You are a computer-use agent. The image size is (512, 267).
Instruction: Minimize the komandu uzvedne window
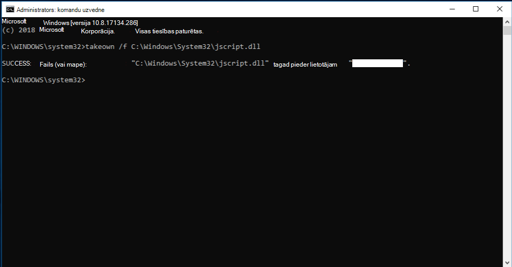tap(453, 9)
